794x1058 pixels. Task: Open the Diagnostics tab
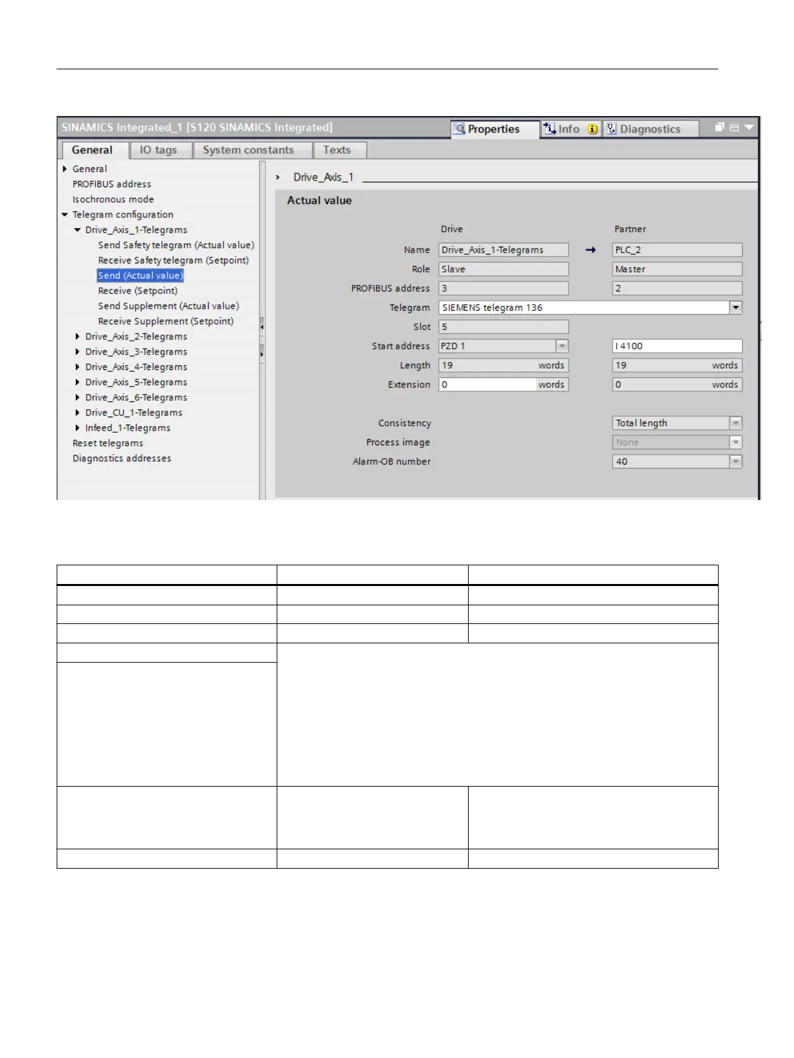point(651,129)
